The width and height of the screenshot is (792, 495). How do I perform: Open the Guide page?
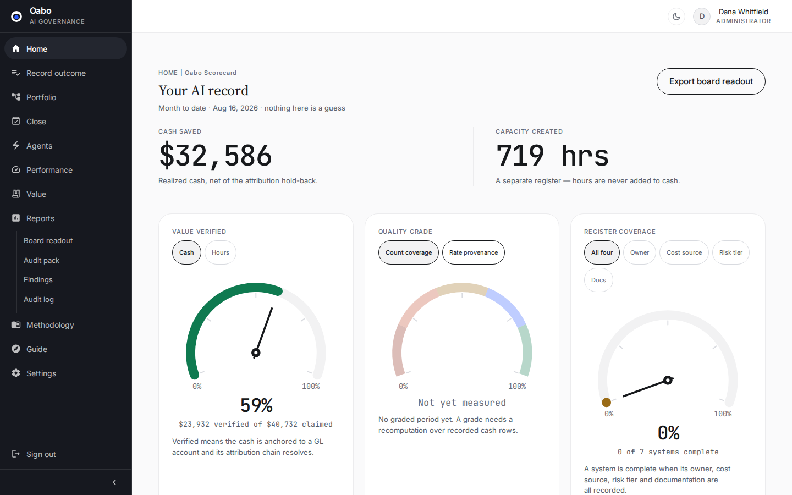(65, 349)
